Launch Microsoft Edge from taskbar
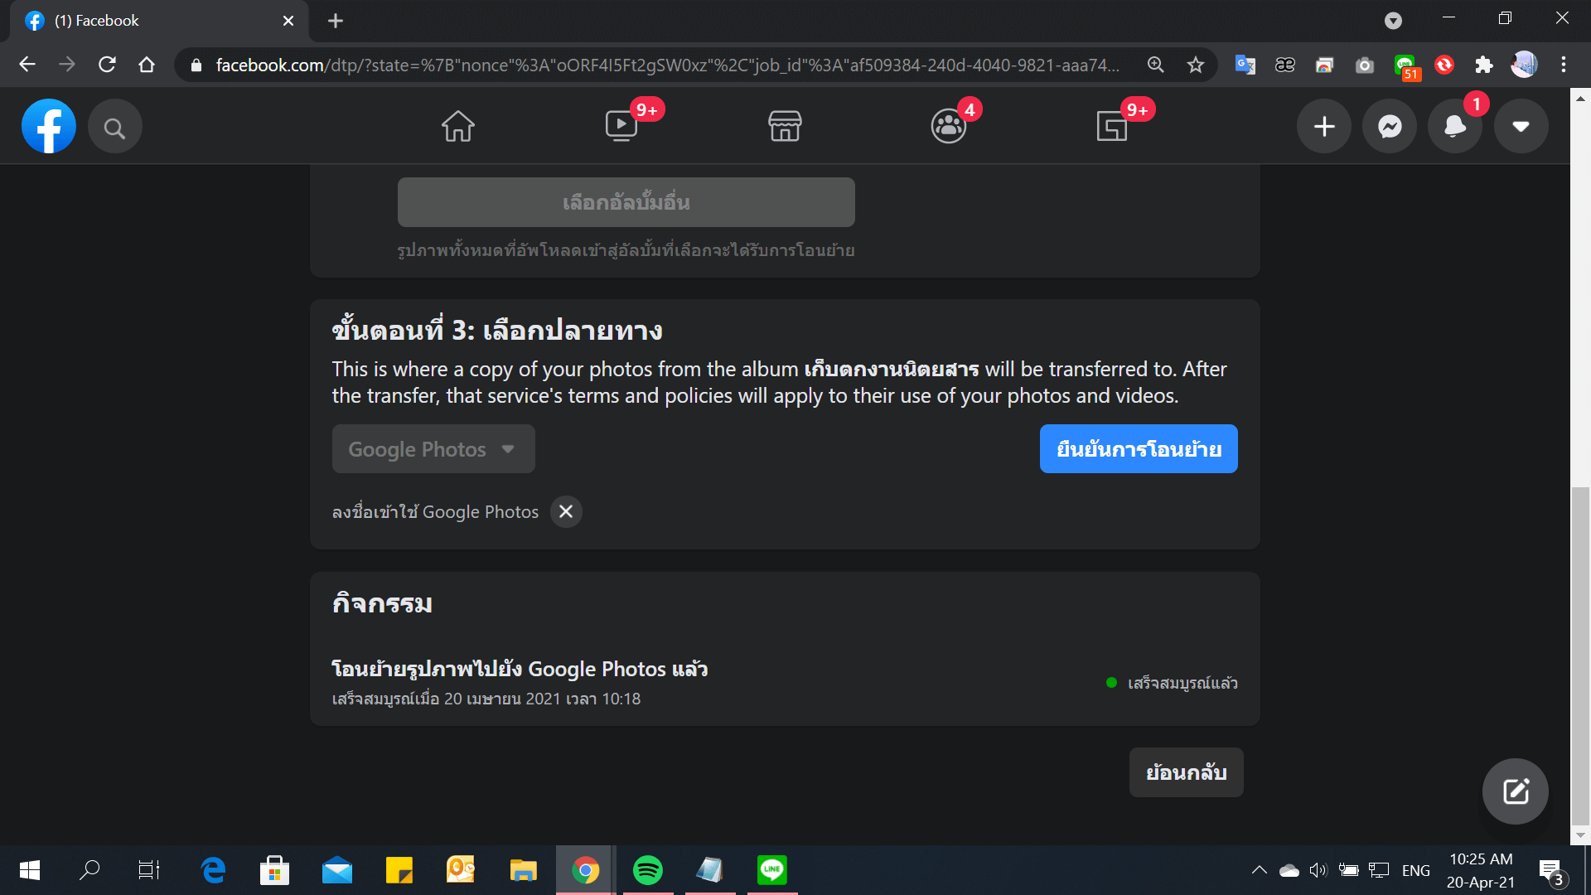 (x=213, y=870)
